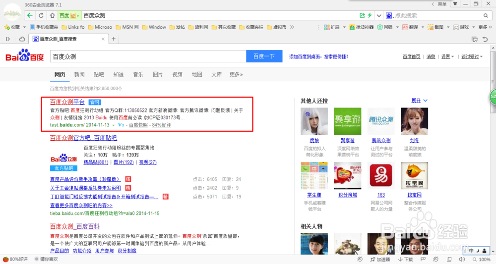The height and width of the screenshot is (264, 496).
Task: Open 百度快照 cached page link
Action: (x=138, y=125)
